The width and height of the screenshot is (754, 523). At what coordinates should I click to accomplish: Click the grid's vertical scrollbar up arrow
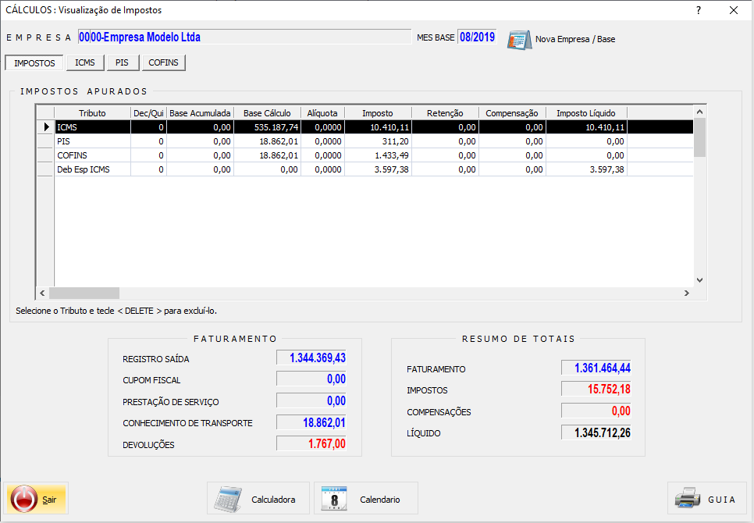click(699, 112)
